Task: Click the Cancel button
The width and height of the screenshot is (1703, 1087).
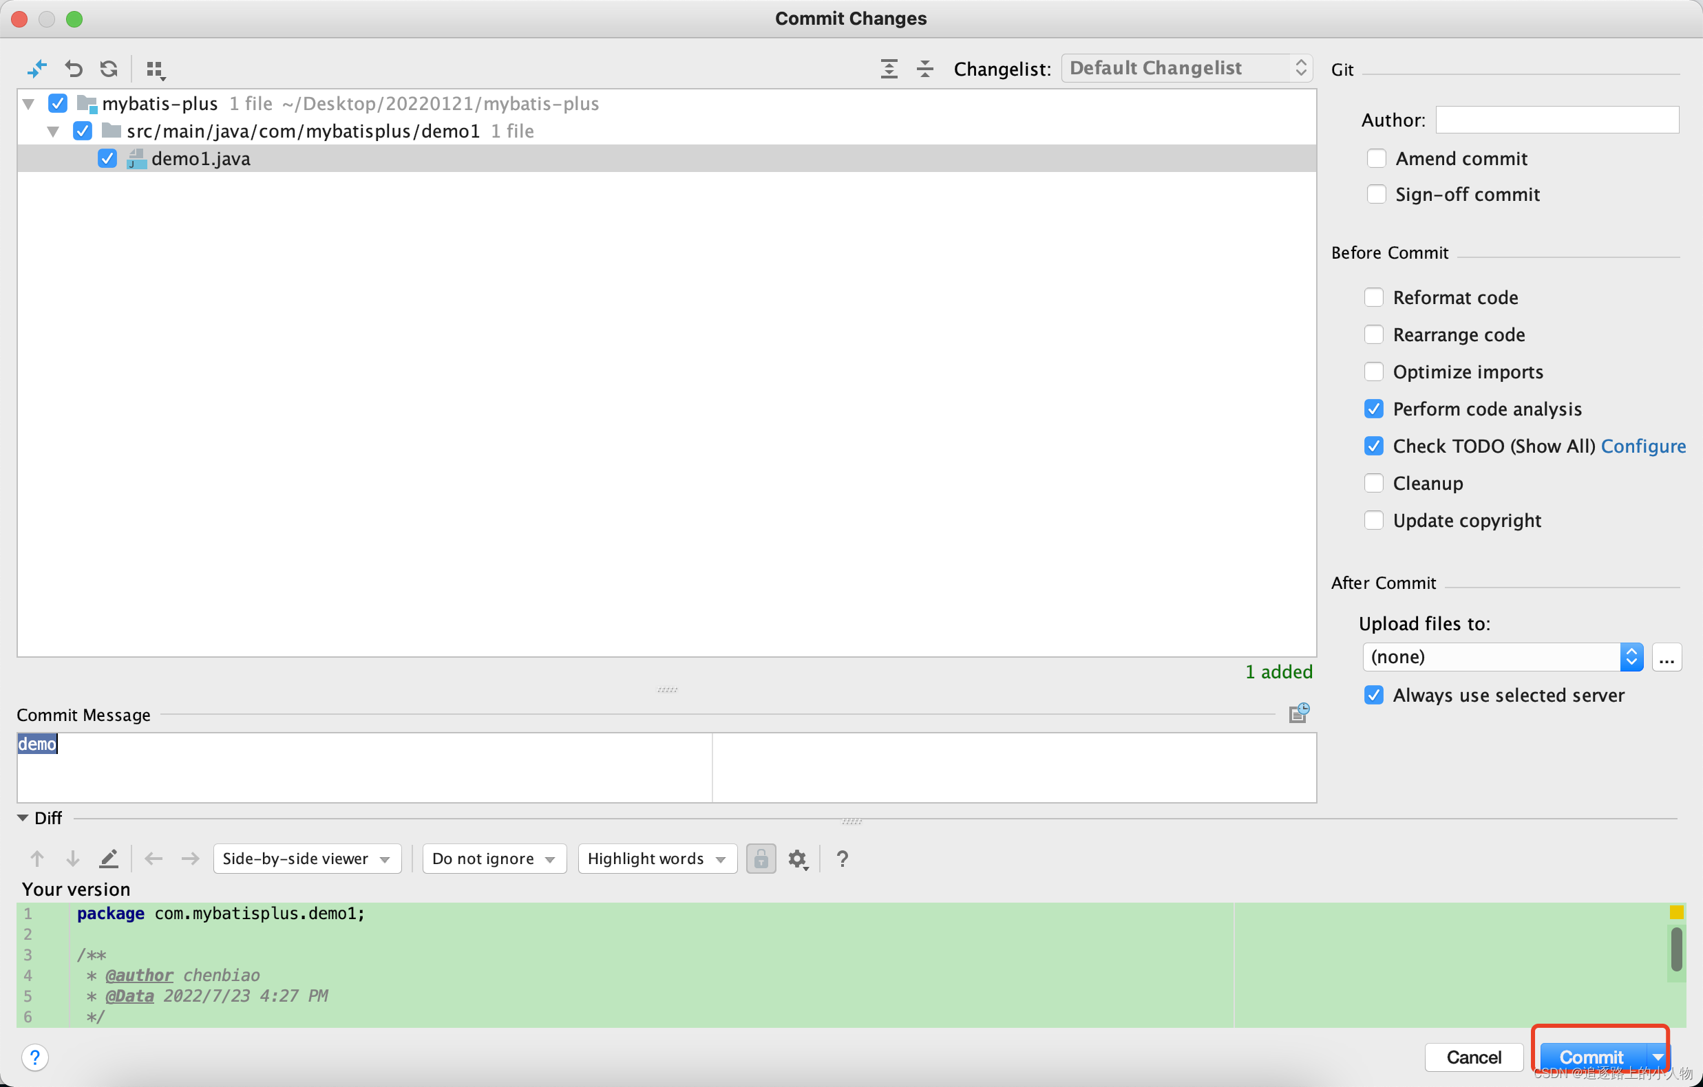Action: coord(1473,1057)
